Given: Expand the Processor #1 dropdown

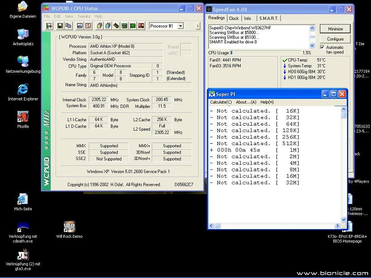Looking at the screenshot, I should (181, 26).
